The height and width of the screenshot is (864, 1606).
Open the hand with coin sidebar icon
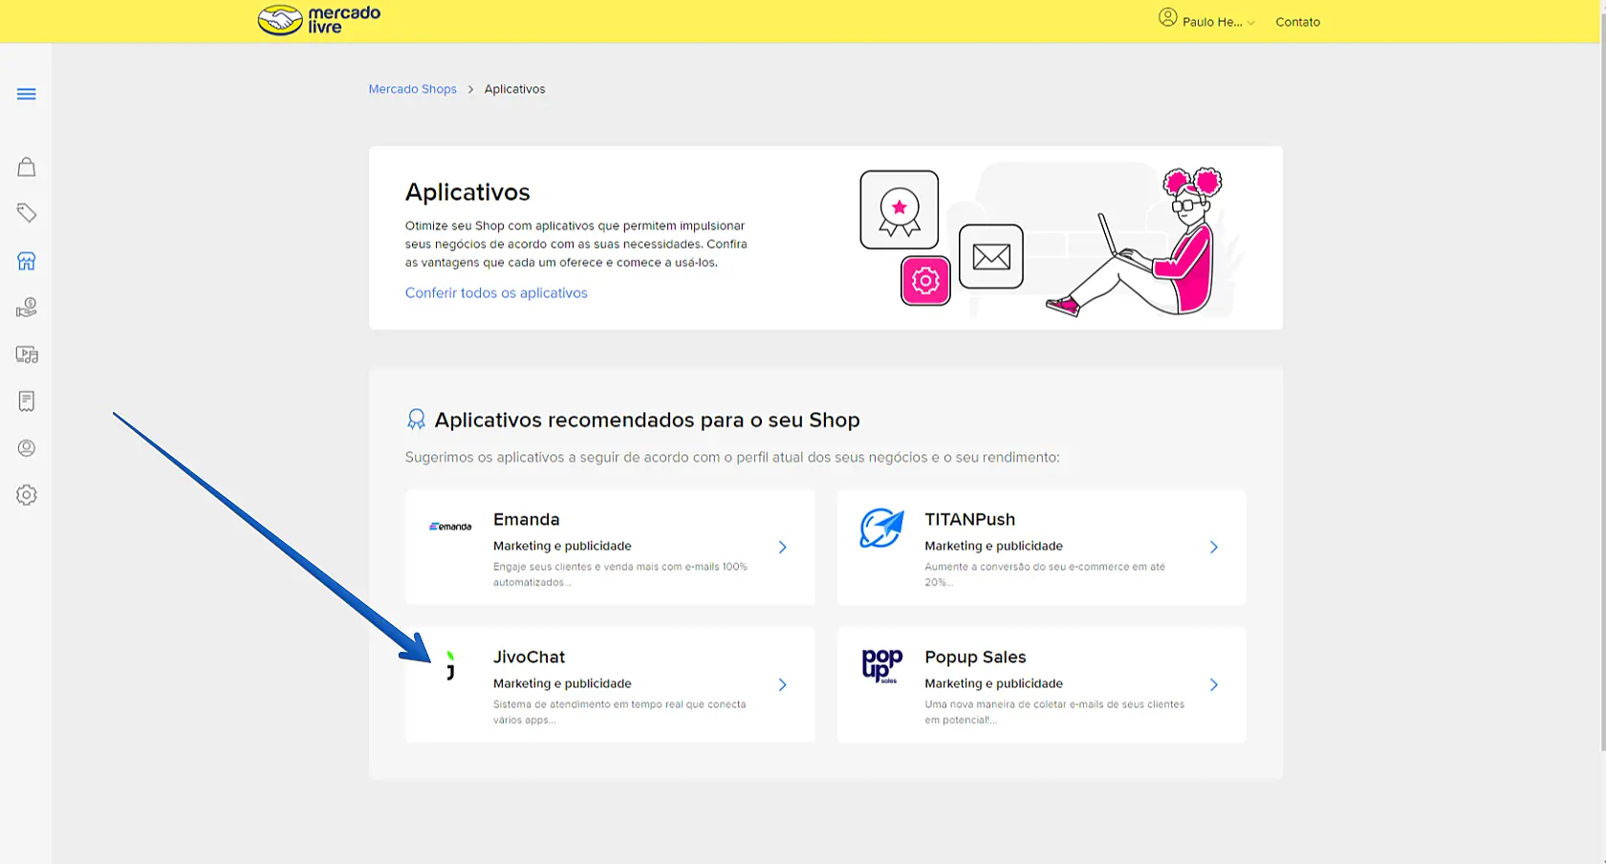[x=27, y=307]
